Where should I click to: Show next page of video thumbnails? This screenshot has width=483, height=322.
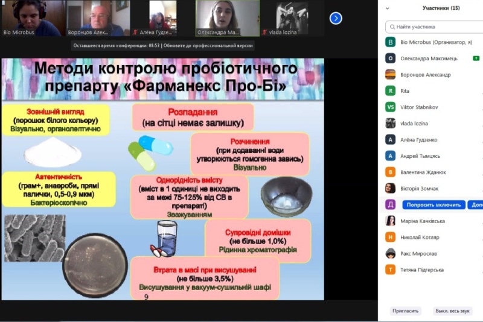pyautogui.click(x=336, y=19)
